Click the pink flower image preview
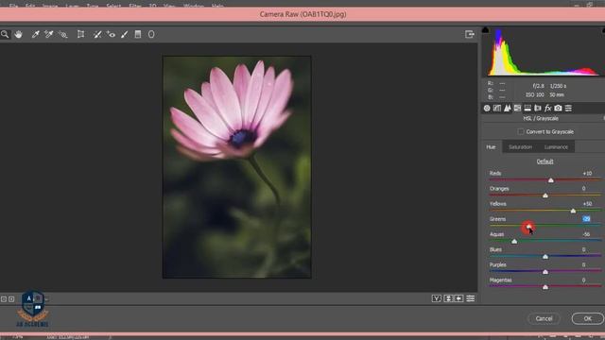 click(236, 167)
